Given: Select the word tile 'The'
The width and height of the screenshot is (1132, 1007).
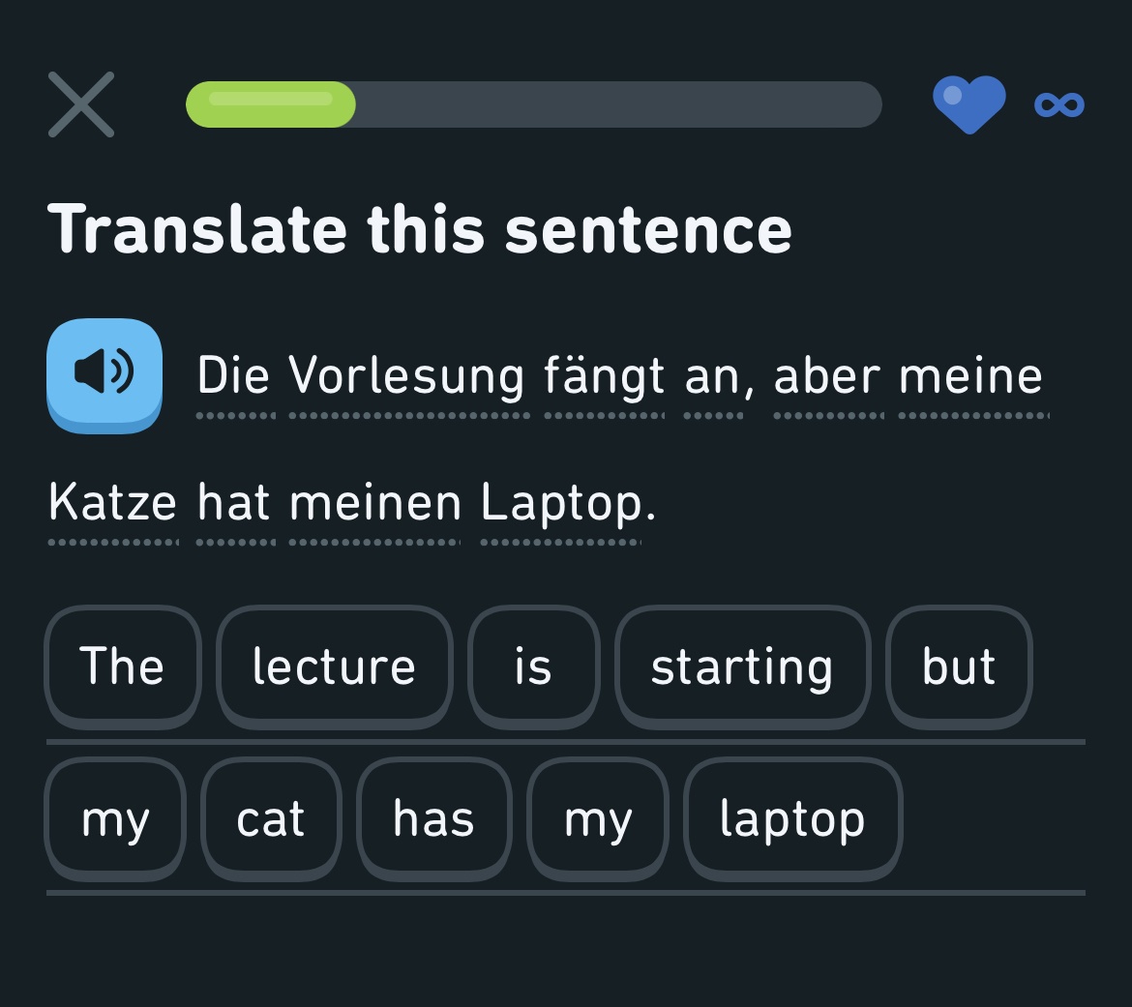Looking at the screenshot, I should (x=123, y=666).
